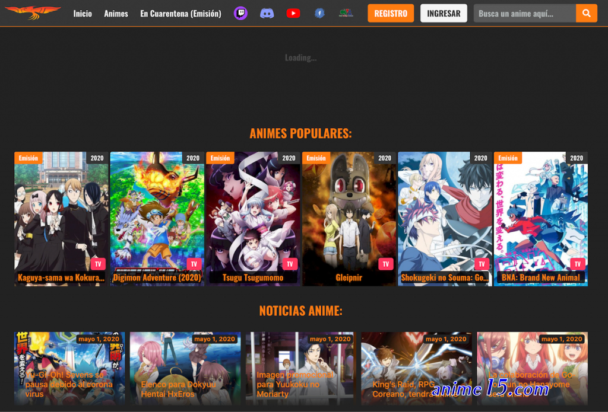The height and width of the screenshot is (412, 608).
Task: Open the YouTube channel icon
Action: click(x=293, y=14)
